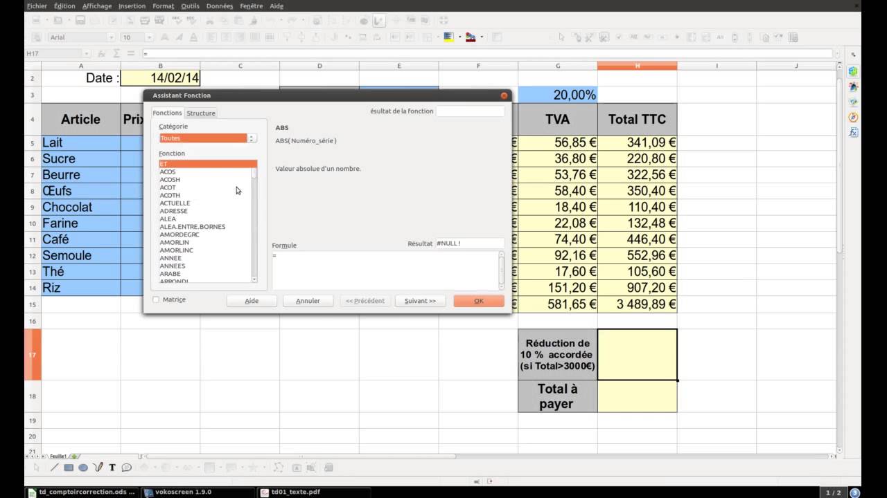Select the Text tool in drawing toolbar
Screen dimensions: 887x498
click(x=112, y=468)
